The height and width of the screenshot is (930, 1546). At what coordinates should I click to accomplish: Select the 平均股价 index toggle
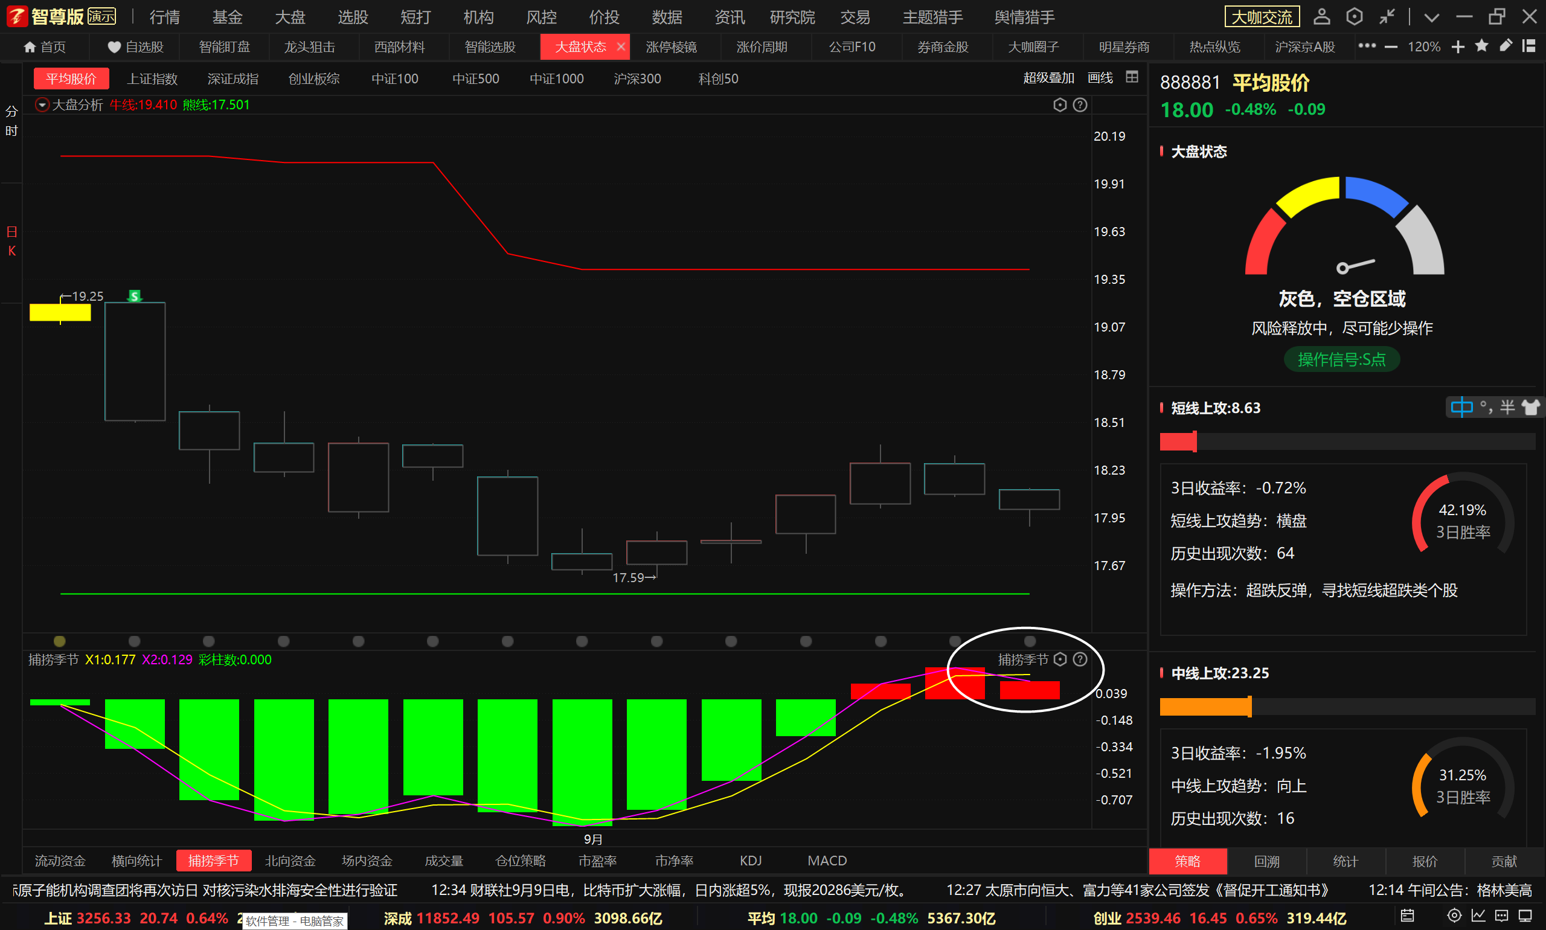point(71,79)
